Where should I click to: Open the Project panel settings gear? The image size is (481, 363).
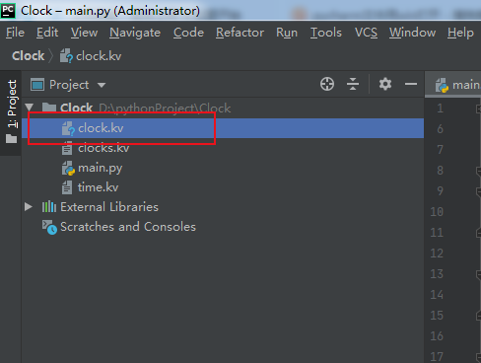(385, 84)
